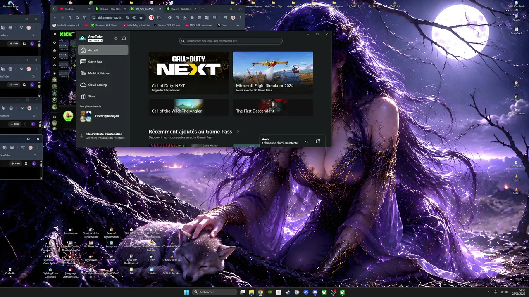Screen dimensions: 529x297
Task: Open Steam from the taskbar
Action: (x=288, y=292)
